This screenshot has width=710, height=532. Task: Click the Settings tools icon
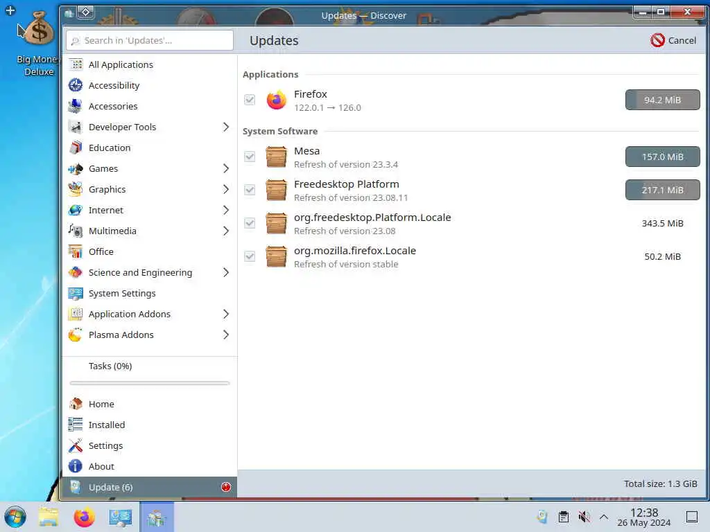tap(76, 445)
